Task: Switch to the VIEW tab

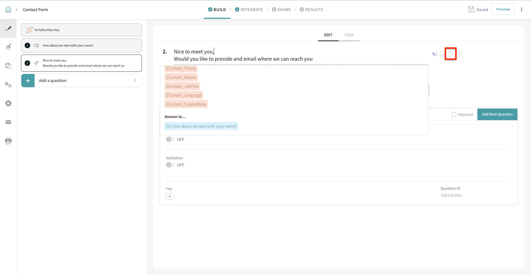Action: pyautogui.click(x=349, y=35)
